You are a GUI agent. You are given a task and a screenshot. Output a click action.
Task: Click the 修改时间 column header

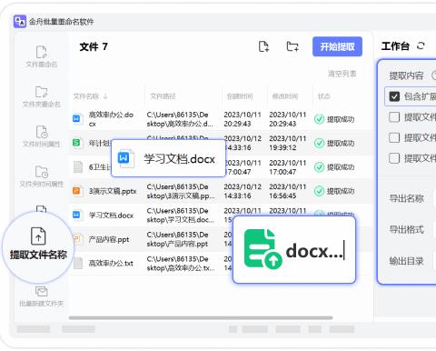[x=285, y=96]
